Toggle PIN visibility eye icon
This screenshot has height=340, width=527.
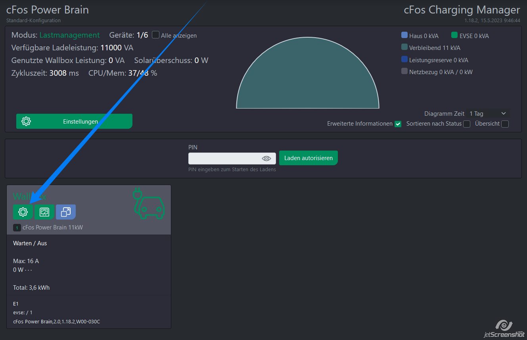(x=266, y=159)
